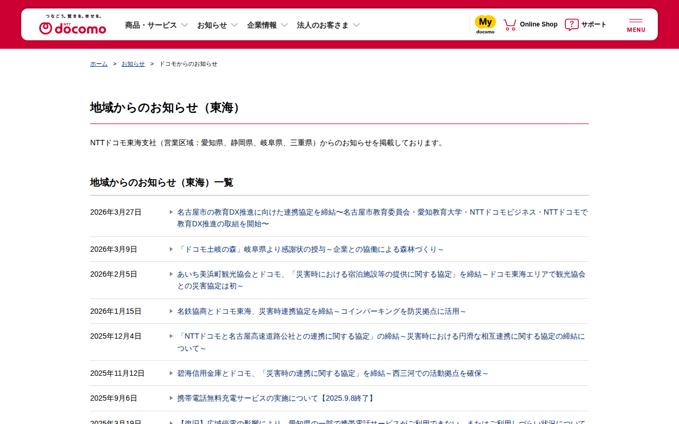Viewport: 679px width, 424px height.
Task: Open 名鉄協商とドコモ東海 article
Action: click(321, 311)
